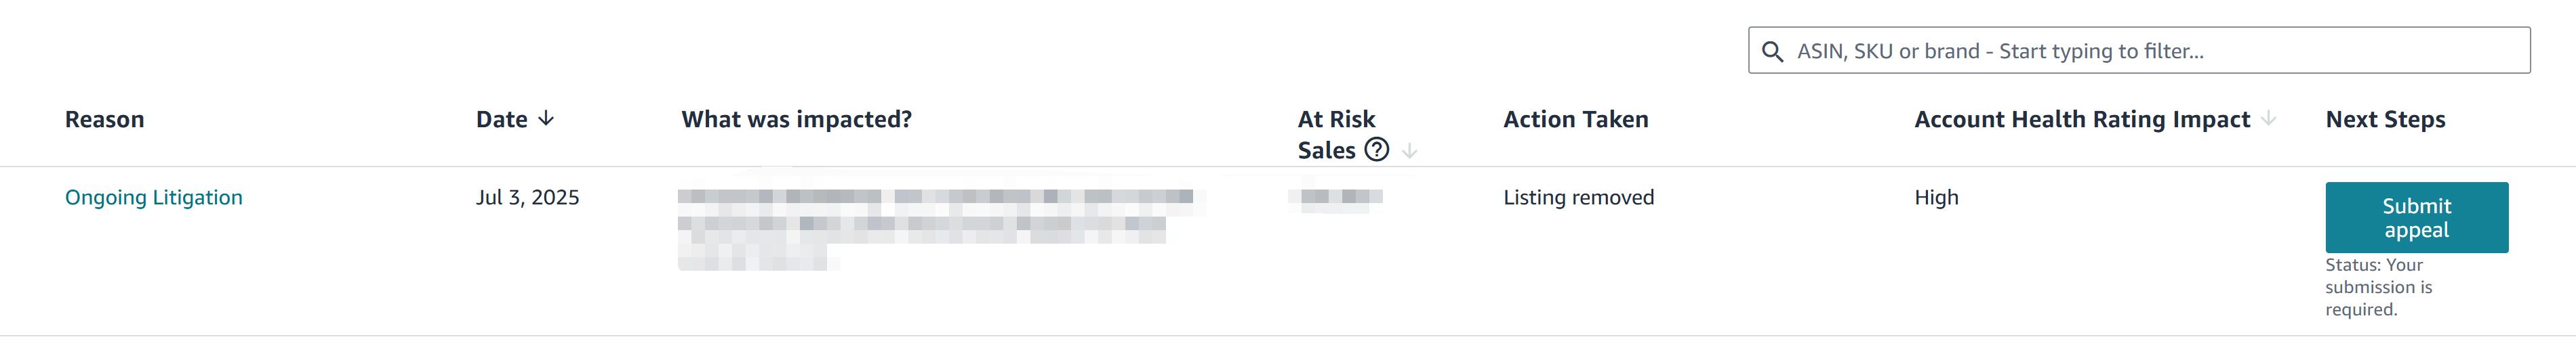Sort by Account Health Rating Impact arrow
The width and height of the screenshot is (2576, 354).
coord(2269,118)
